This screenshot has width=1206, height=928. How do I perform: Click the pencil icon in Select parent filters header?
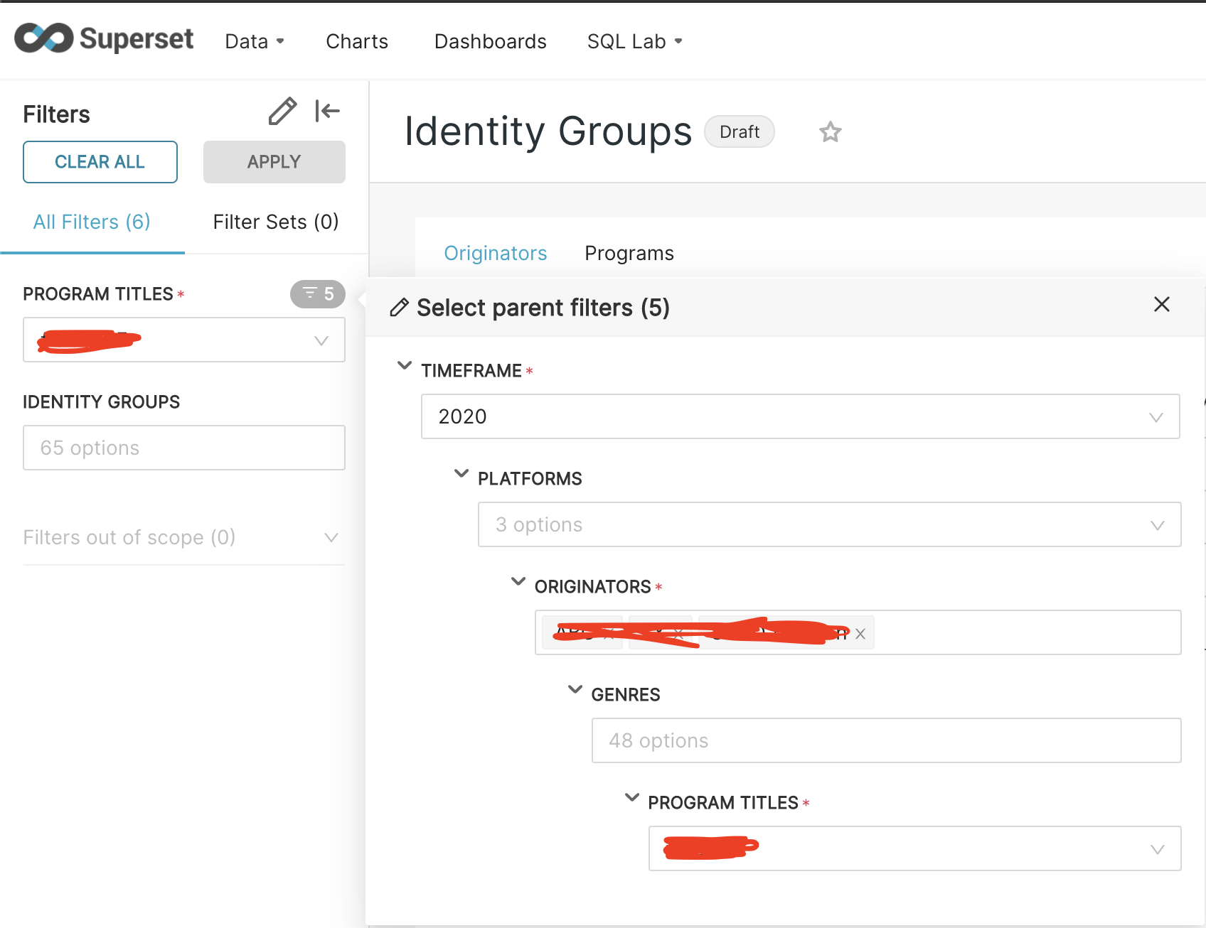[400, 307]
